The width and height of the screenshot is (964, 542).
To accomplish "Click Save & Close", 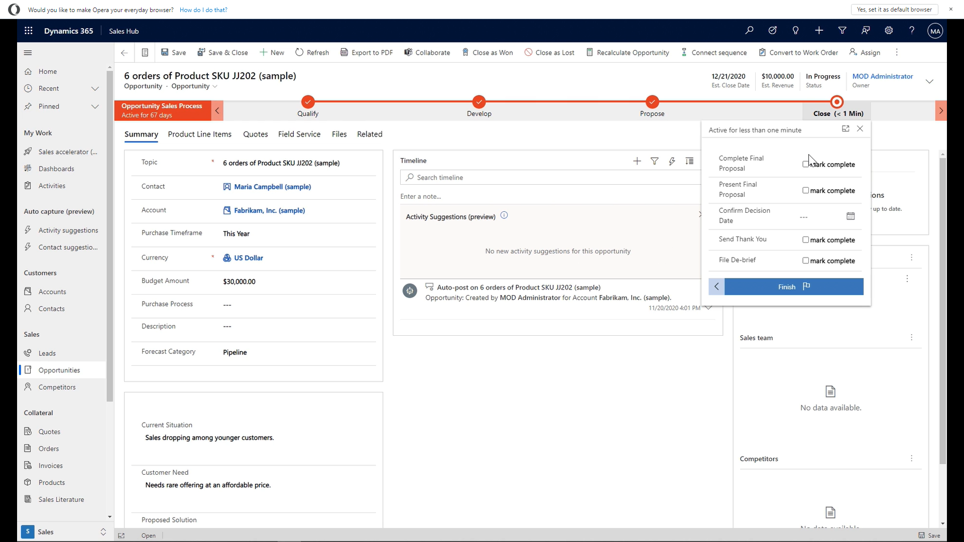I will point(222,52).
